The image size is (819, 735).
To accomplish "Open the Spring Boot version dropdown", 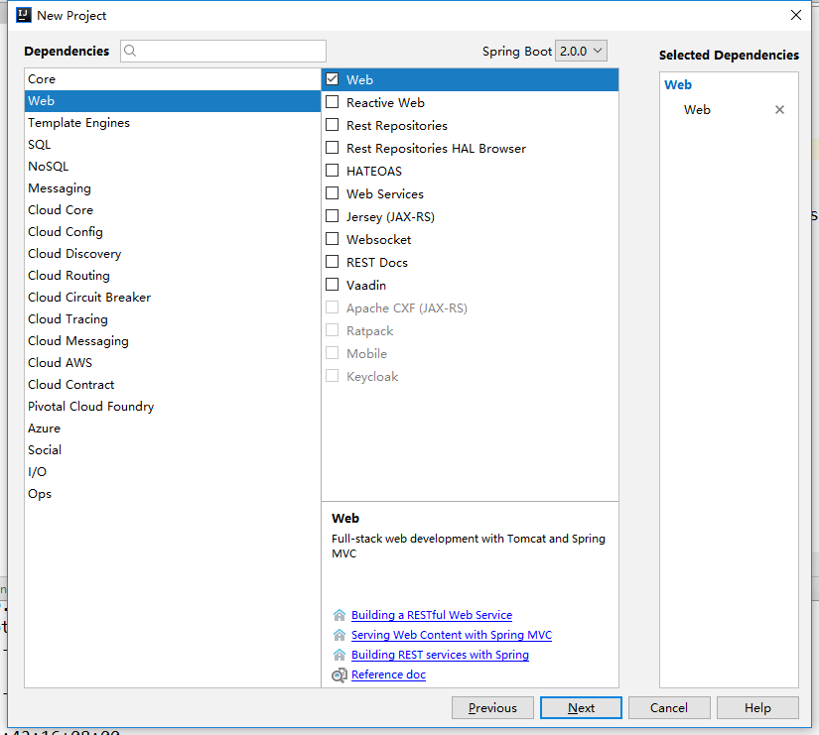I will point(581,52).
